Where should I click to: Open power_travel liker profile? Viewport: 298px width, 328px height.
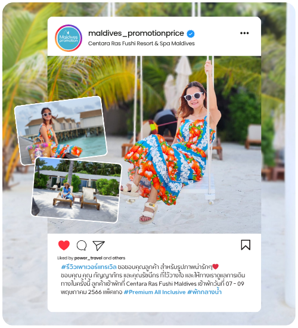88,258
